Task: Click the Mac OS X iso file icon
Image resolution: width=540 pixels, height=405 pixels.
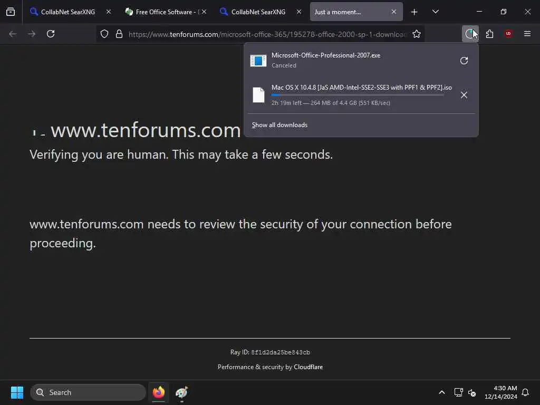Action: coord(258,95)
